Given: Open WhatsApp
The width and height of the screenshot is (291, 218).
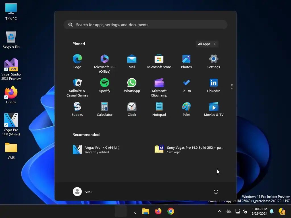Looking at the screenshot, I should click(132, 85).
